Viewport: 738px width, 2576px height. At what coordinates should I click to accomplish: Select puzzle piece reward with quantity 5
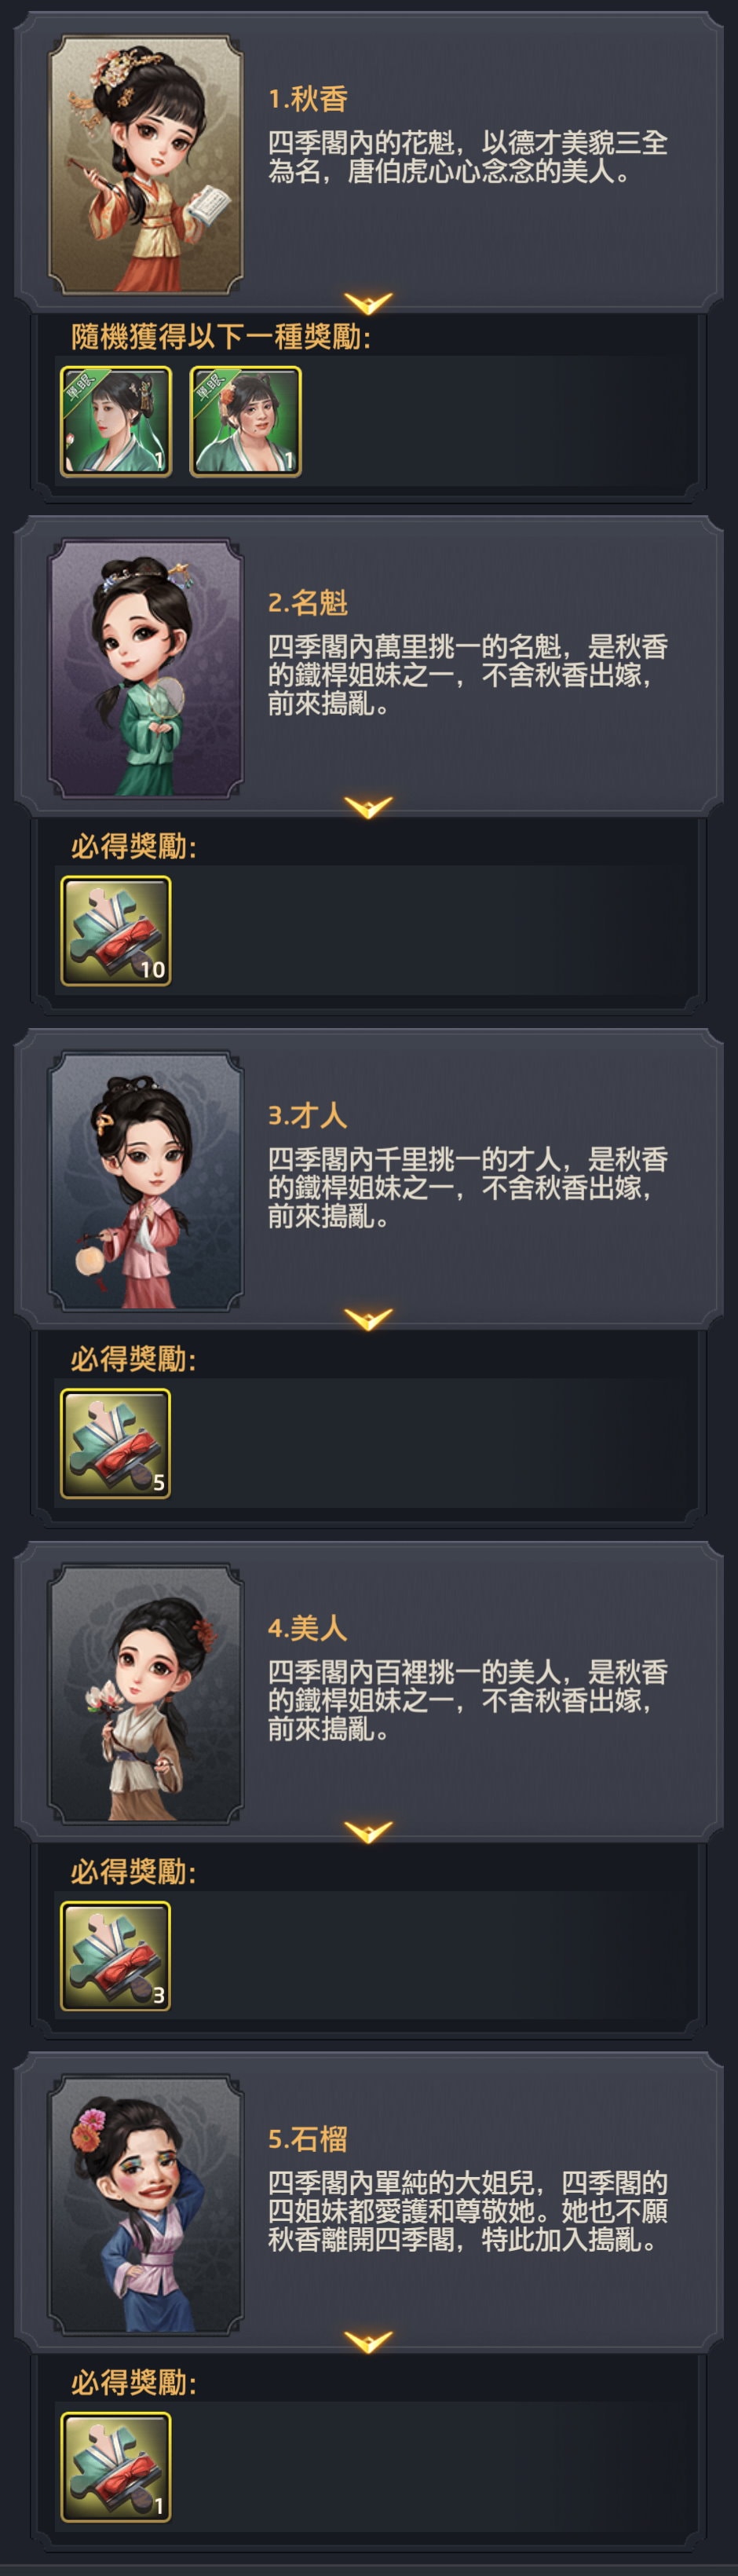click(x=116, y=1443)
